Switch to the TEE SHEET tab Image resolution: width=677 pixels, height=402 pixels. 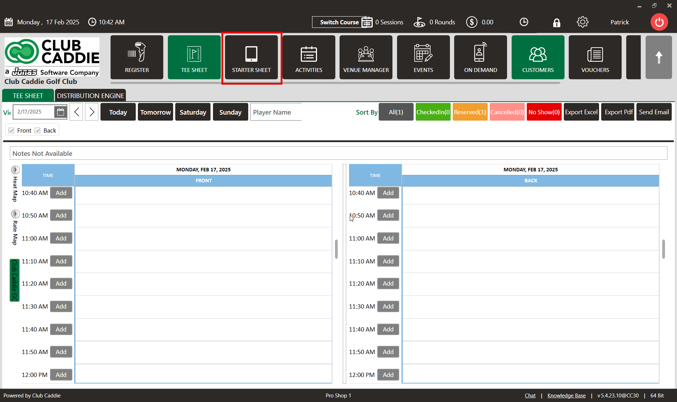pos(28,96)
